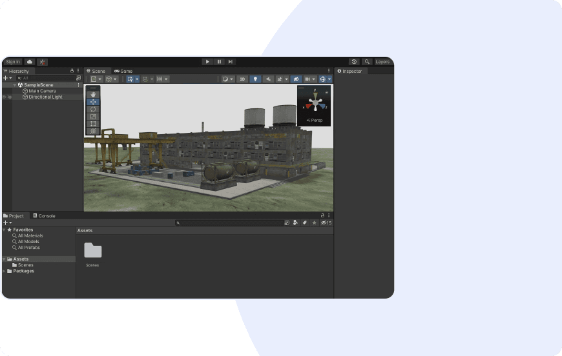
Task: Open the Project panel kebab menu
Action: (x=329, y=215)
